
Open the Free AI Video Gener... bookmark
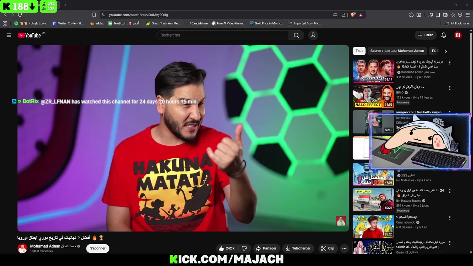[x=228, y=23]
